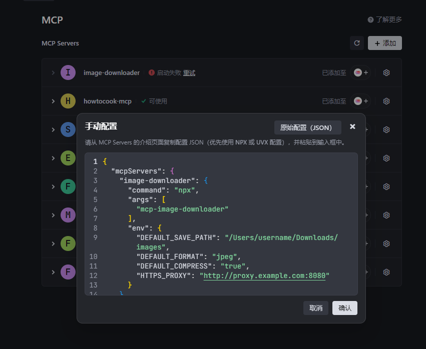This screenshot has height=349, width=426.
Task: Click the 重试 retry link
Action: pyautogui.click(x=189, y=73)
